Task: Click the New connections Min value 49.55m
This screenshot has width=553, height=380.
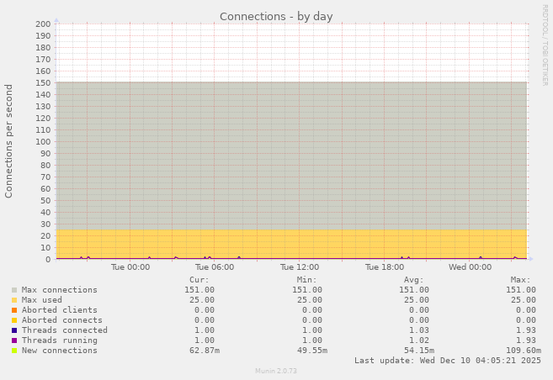Action: point(312,351)
